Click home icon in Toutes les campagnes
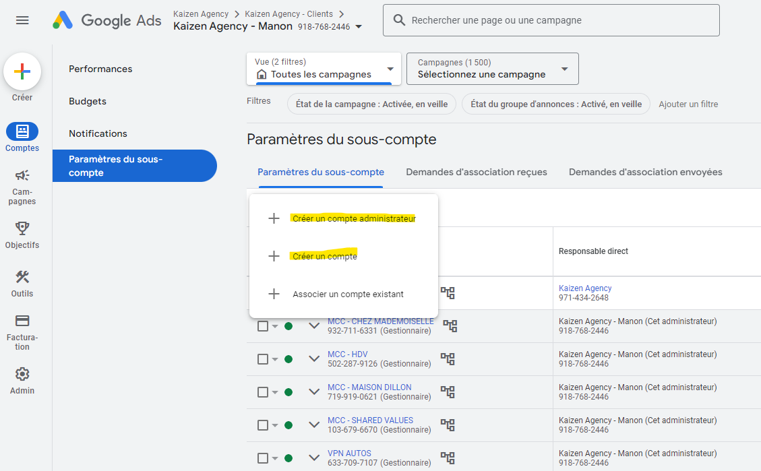 262,74
